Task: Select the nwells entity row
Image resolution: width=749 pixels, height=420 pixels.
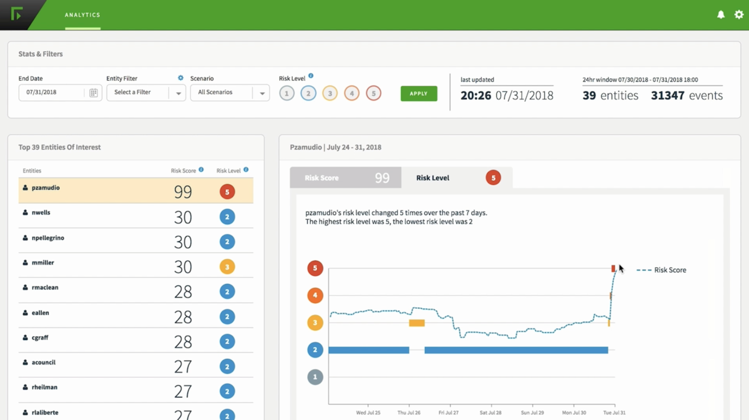Action: [136, 216]
